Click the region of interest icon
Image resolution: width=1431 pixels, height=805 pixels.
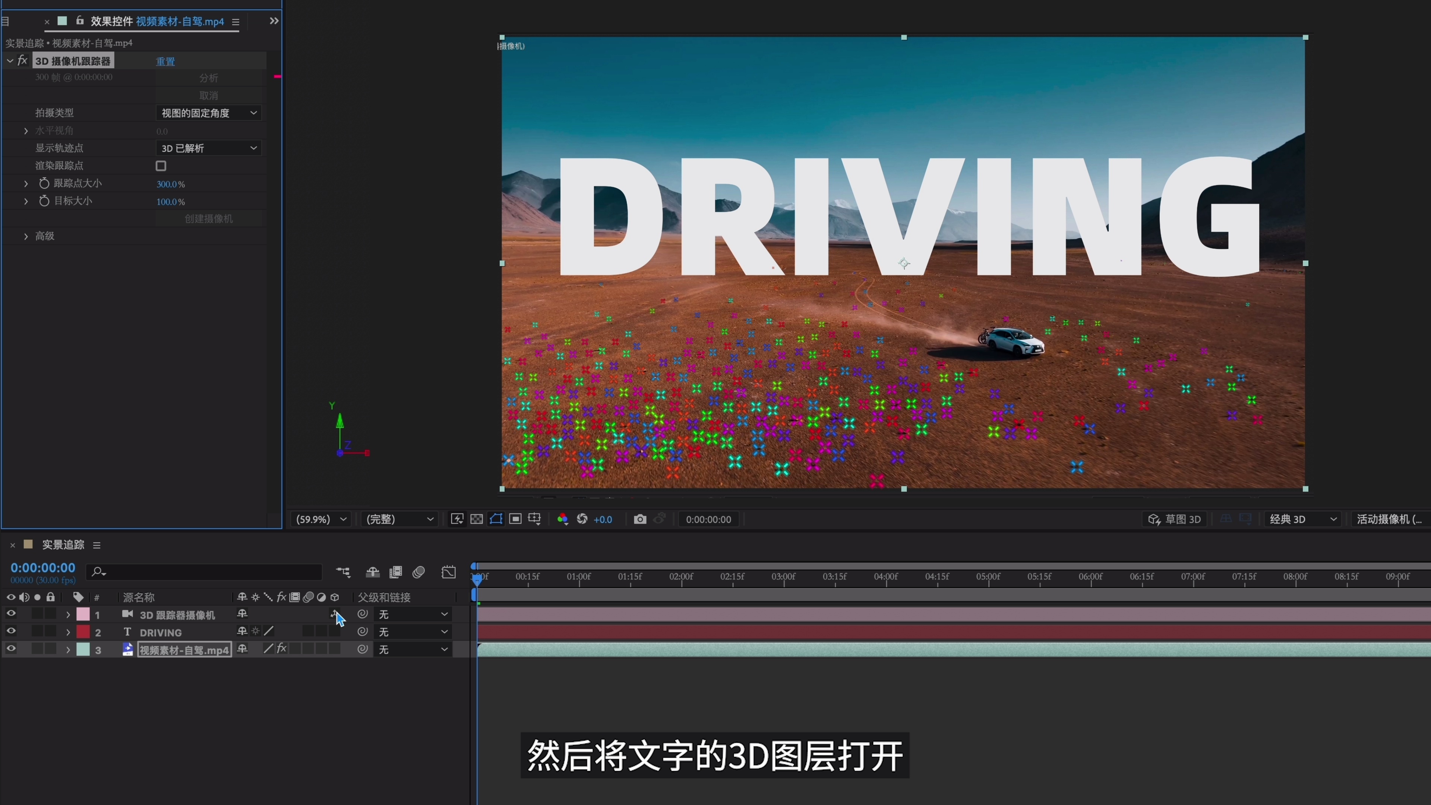click(x=515, y=519)
